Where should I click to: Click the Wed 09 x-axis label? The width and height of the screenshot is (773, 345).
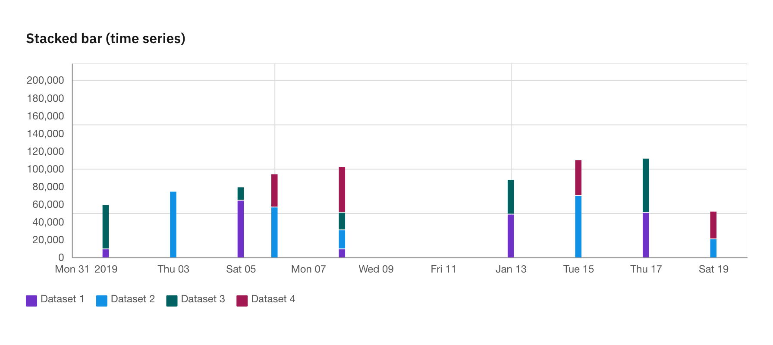[x=376, y=269]
